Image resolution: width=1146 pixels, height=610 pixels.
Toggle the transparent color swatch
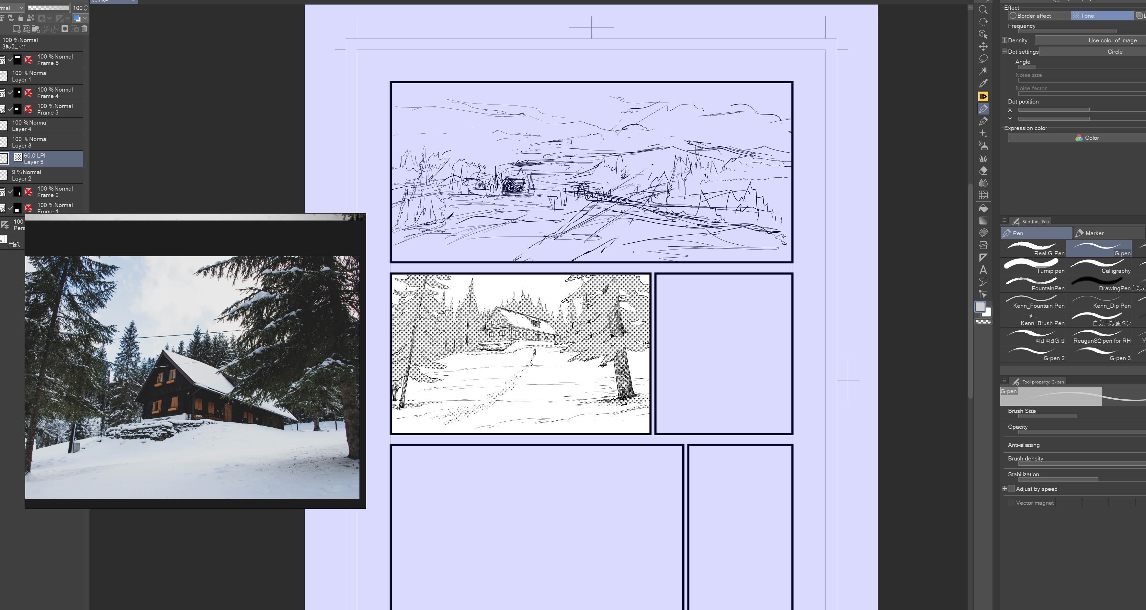(983, 322)
